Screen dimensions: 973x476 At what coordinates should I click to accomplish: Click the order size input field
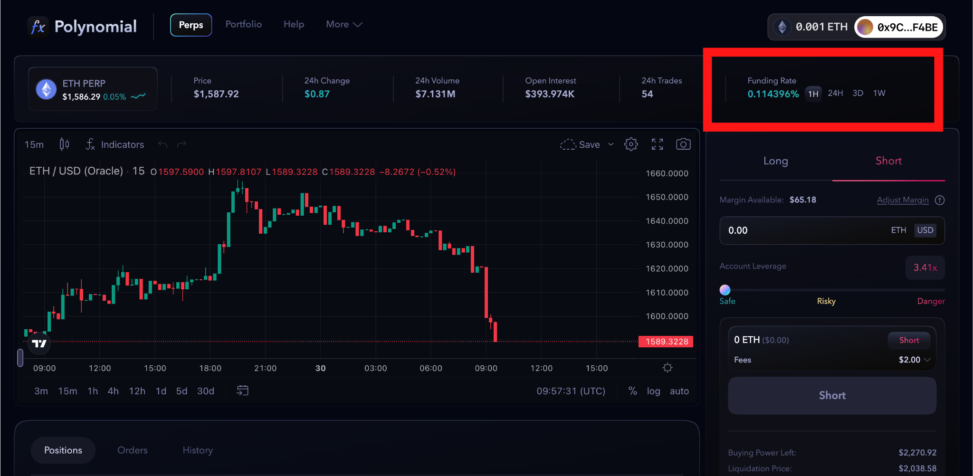click(803, 230)
